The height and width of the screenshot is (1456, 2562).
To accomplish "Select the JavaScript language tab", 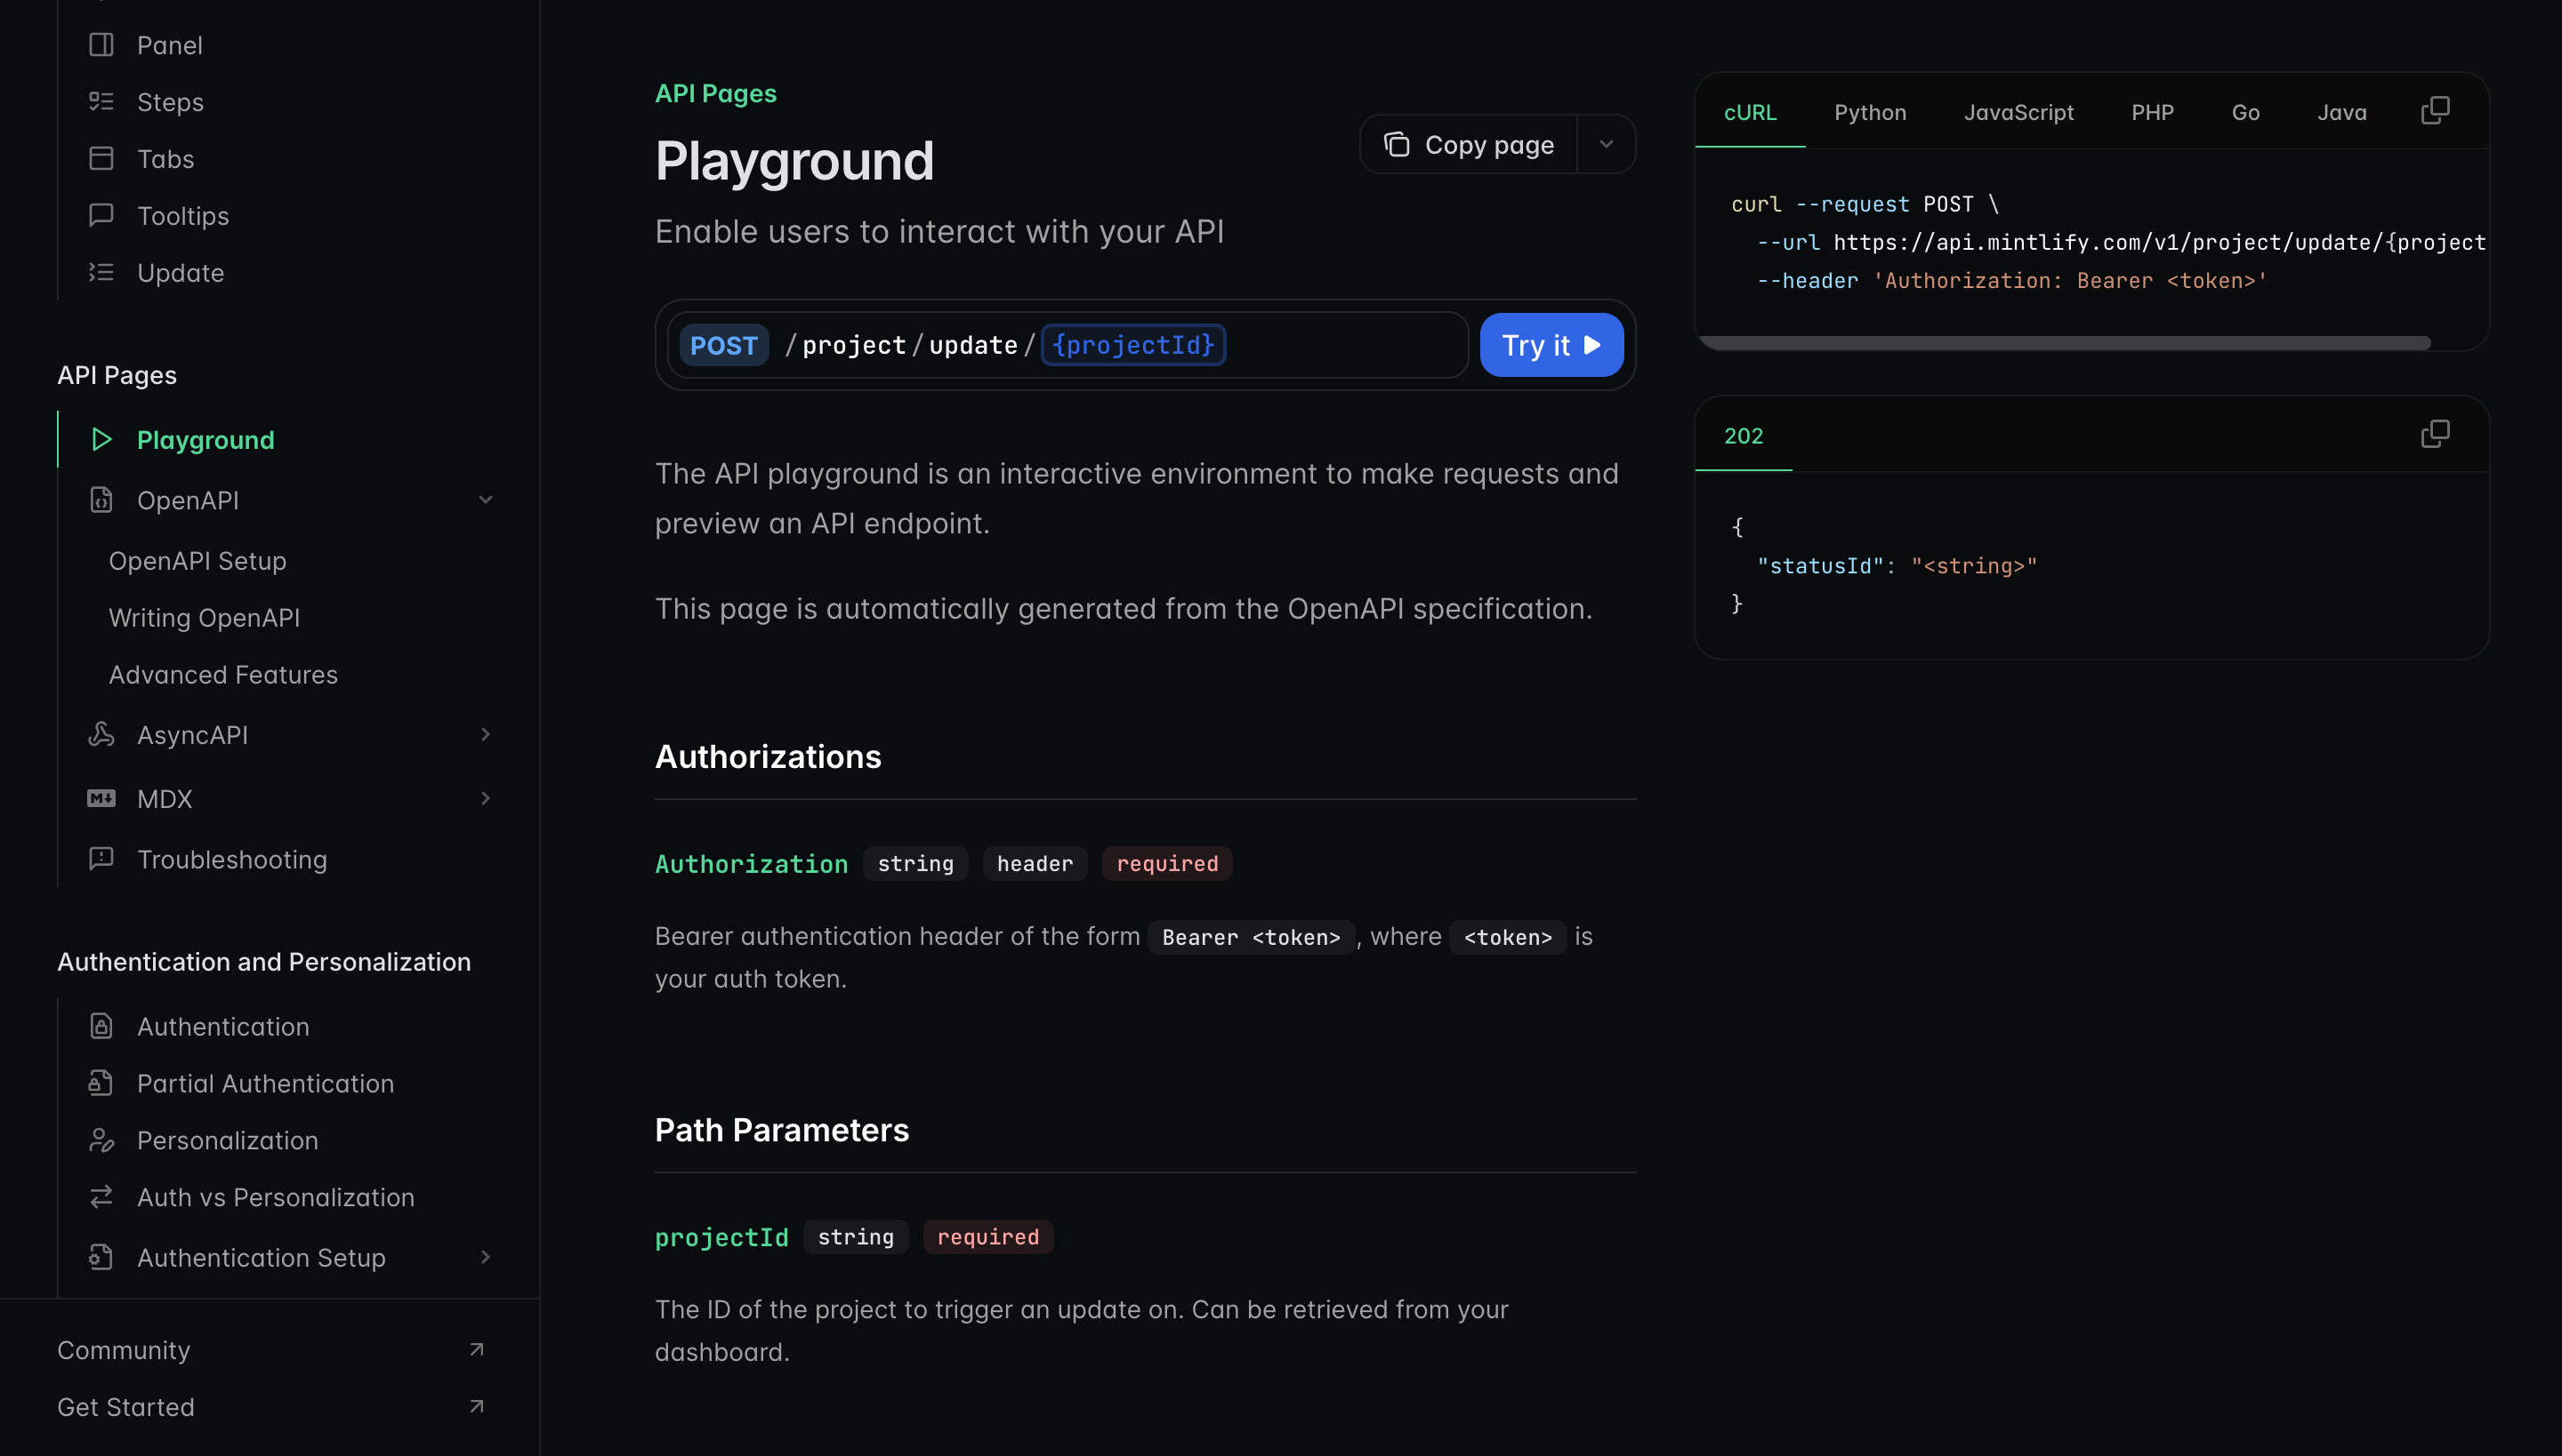I will click(2018, 112).
